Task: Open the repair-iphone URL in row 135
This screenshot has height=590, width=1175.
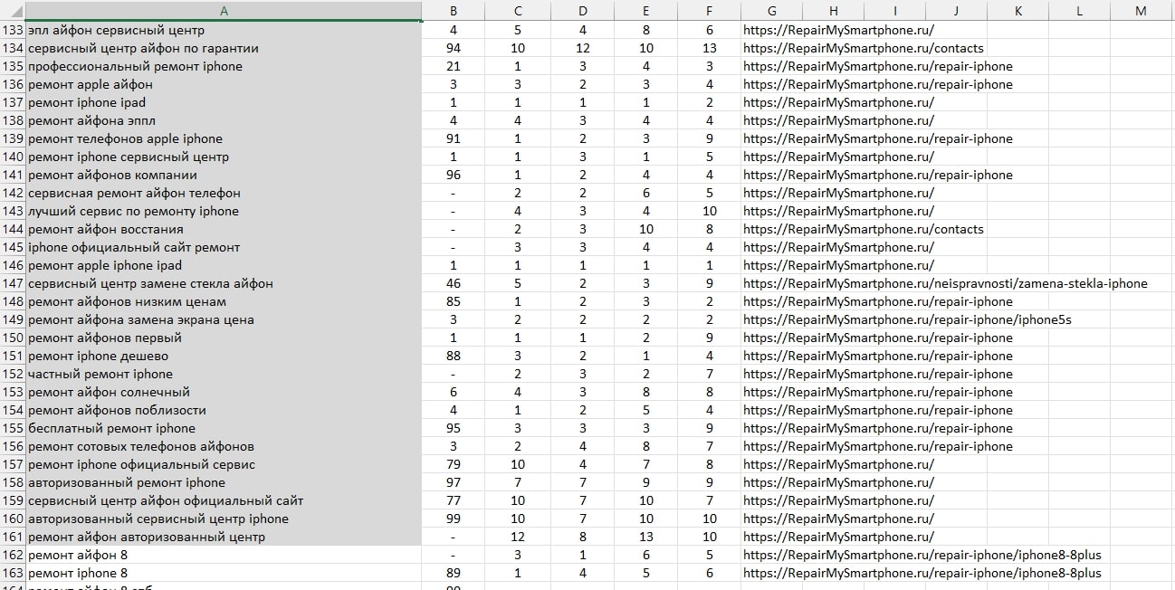Action: (x=878, y=66)
